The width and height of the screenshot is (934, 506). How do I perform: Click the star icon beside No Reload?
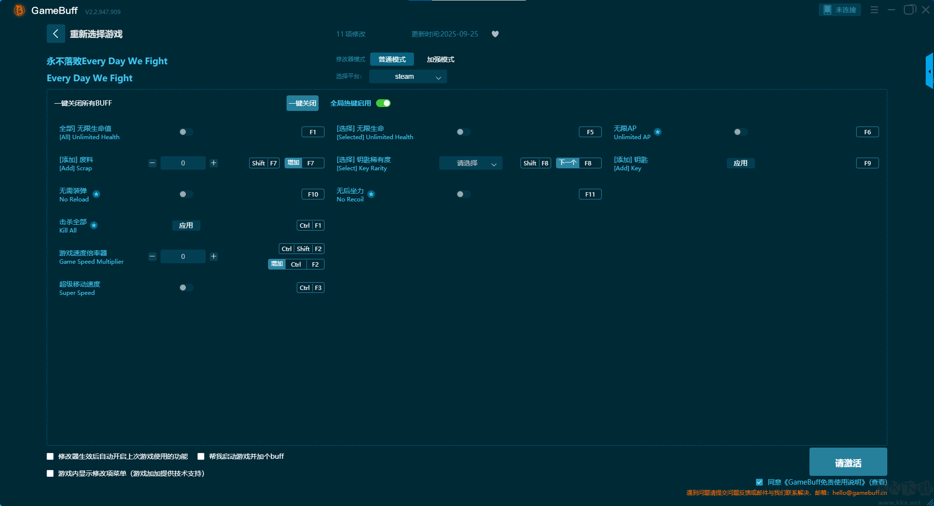point(96,194)
